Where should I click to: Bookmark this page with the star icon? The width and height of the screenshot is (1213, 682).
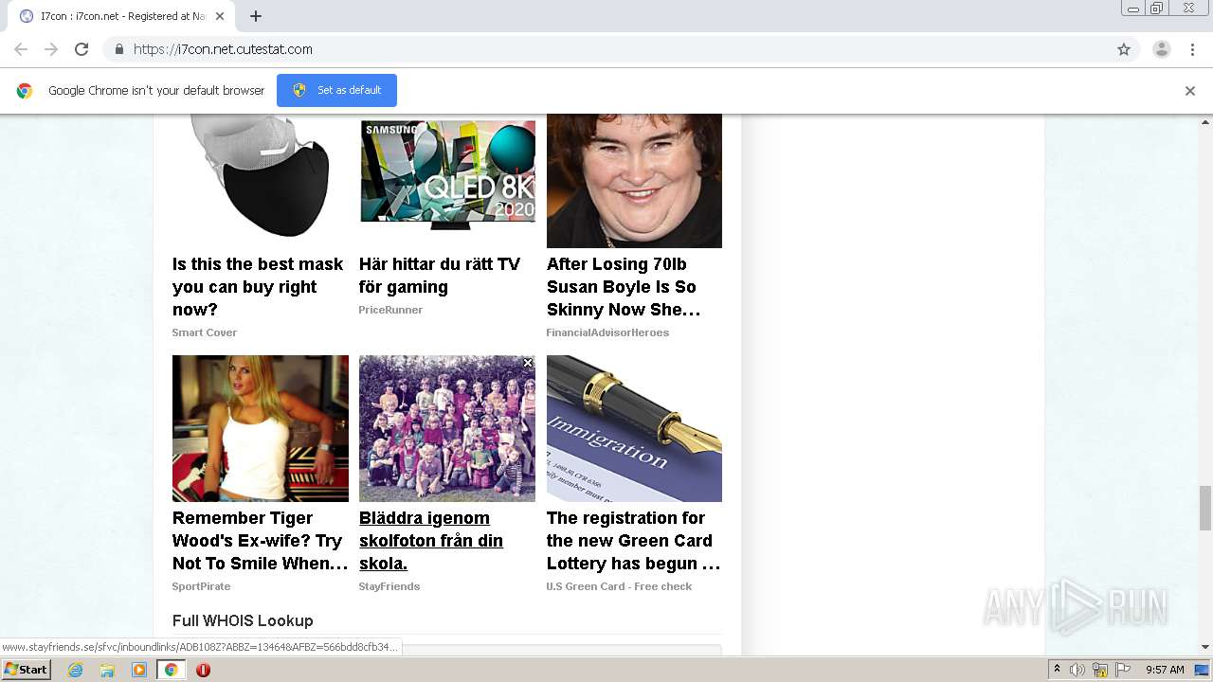click(x=1124, y=49)
